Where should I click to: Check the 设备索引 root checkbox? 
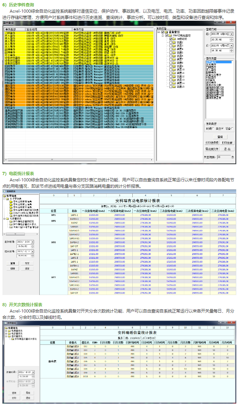[x=163, y=32]
